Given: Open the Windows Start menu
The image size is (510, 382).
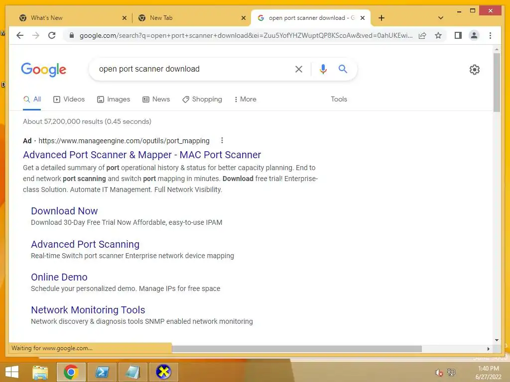Looking at the screenshot, I should point(12,372).
